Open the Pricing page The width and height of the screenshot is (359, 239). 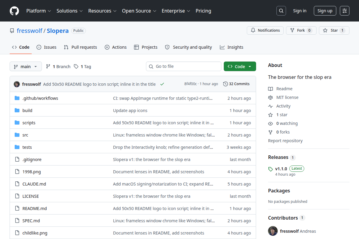(x=203, y=11)
